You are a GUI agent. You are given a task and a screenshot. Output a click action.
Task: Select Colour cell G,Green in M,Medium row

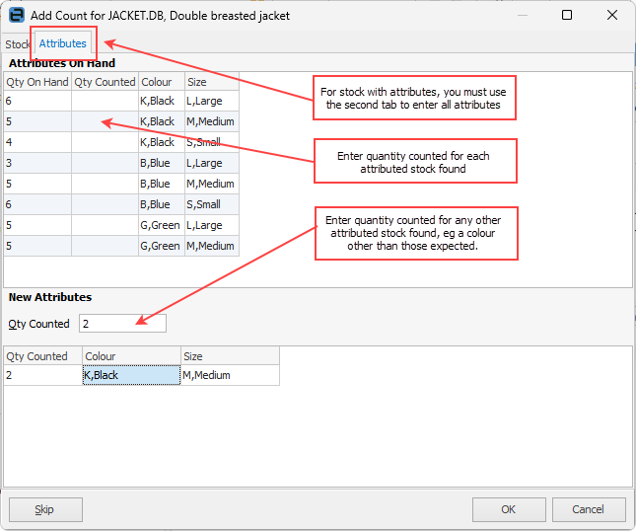click(x=162, y=246)
